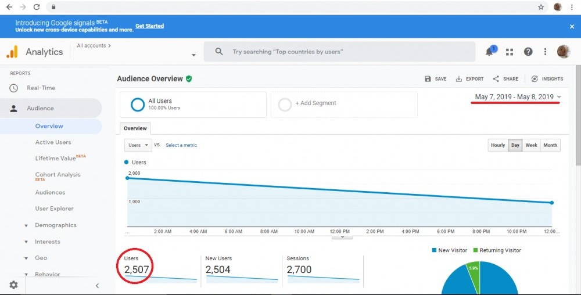This screenshot has width=581, height=295.
Task: Open the account selector dropdown arrow
Action: click(193, 55)
